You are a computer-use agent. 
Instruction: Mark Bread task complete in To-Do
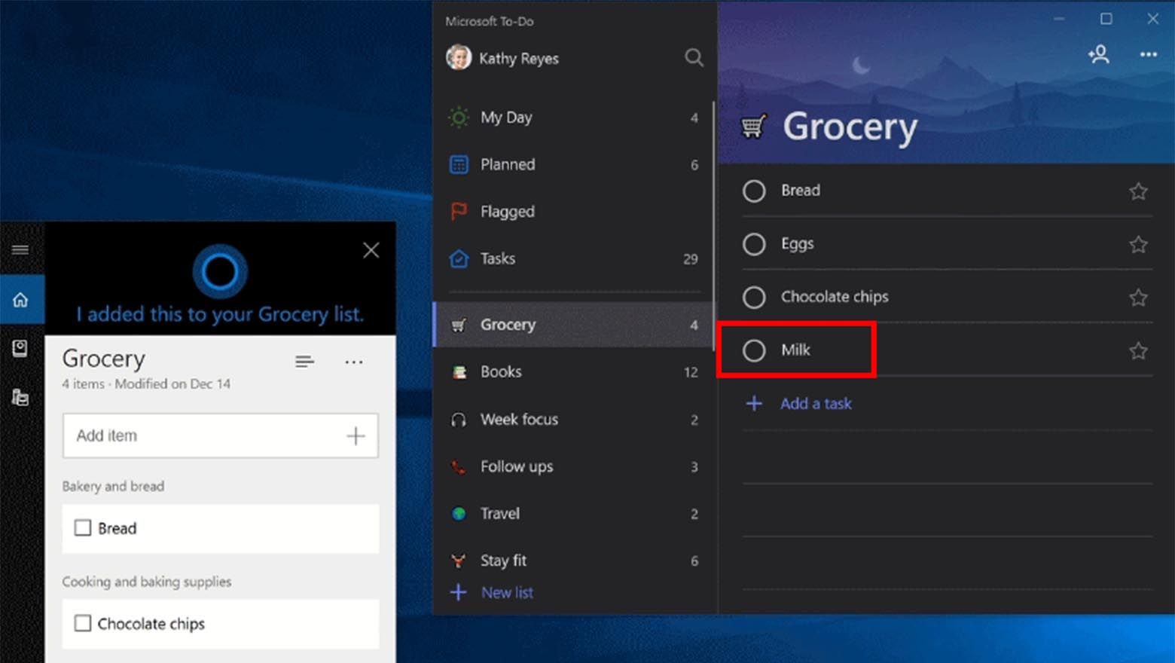click(754, 191)
